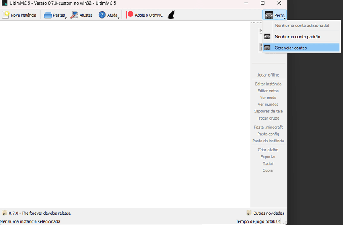
Task: Click the Nova instância icon
Action: tap(6, 15)
